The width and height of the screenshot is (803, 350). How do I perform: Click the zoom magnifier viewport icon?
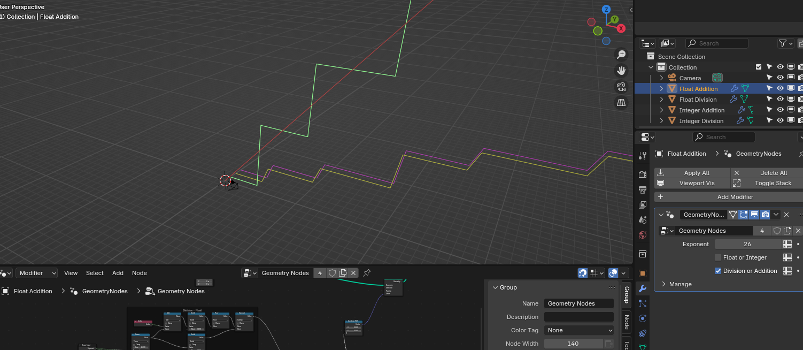[x=621, y=54]
